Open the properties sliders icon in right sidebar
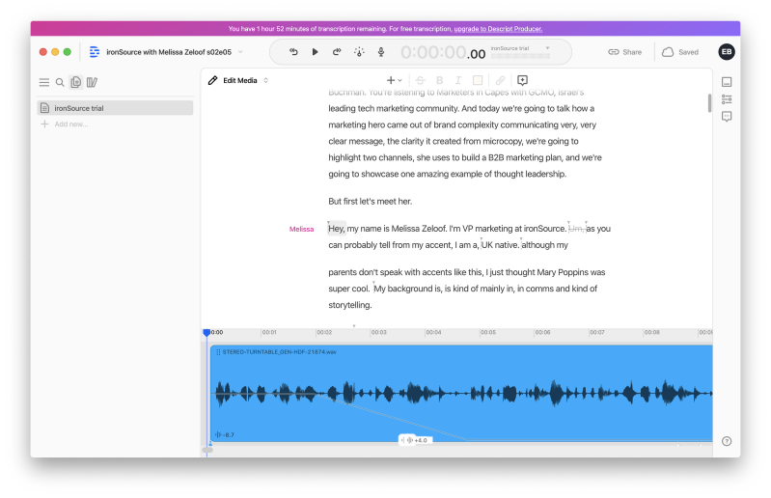This screenshot has height=498, width=771. point(727,99)
